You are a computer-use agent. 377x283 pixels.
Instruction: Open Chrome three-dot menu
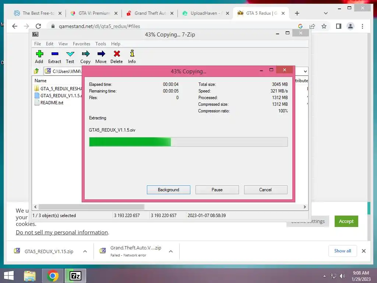[x=362, y=26]
